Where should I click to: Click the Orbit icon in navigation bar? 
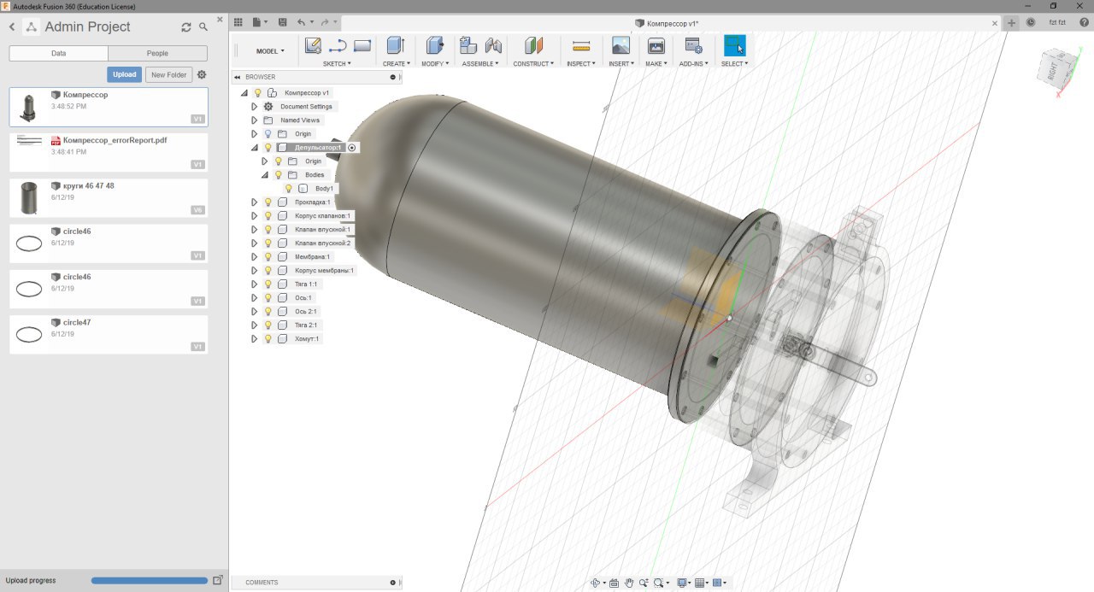pos(596,583)
